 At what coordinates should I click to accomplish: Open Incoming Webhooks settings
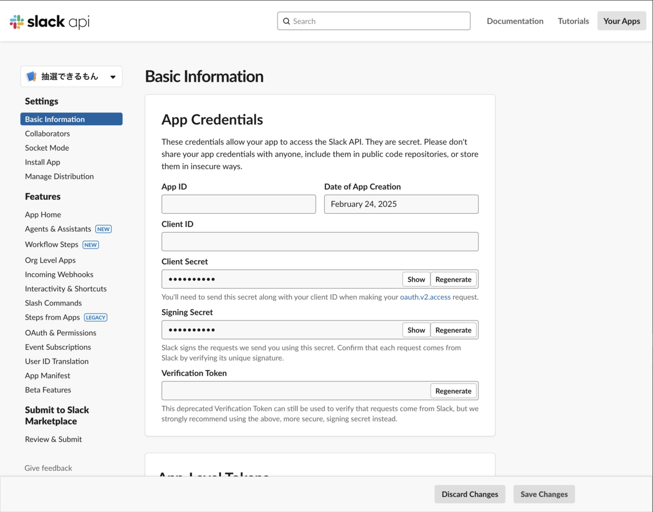pos(59,274)
